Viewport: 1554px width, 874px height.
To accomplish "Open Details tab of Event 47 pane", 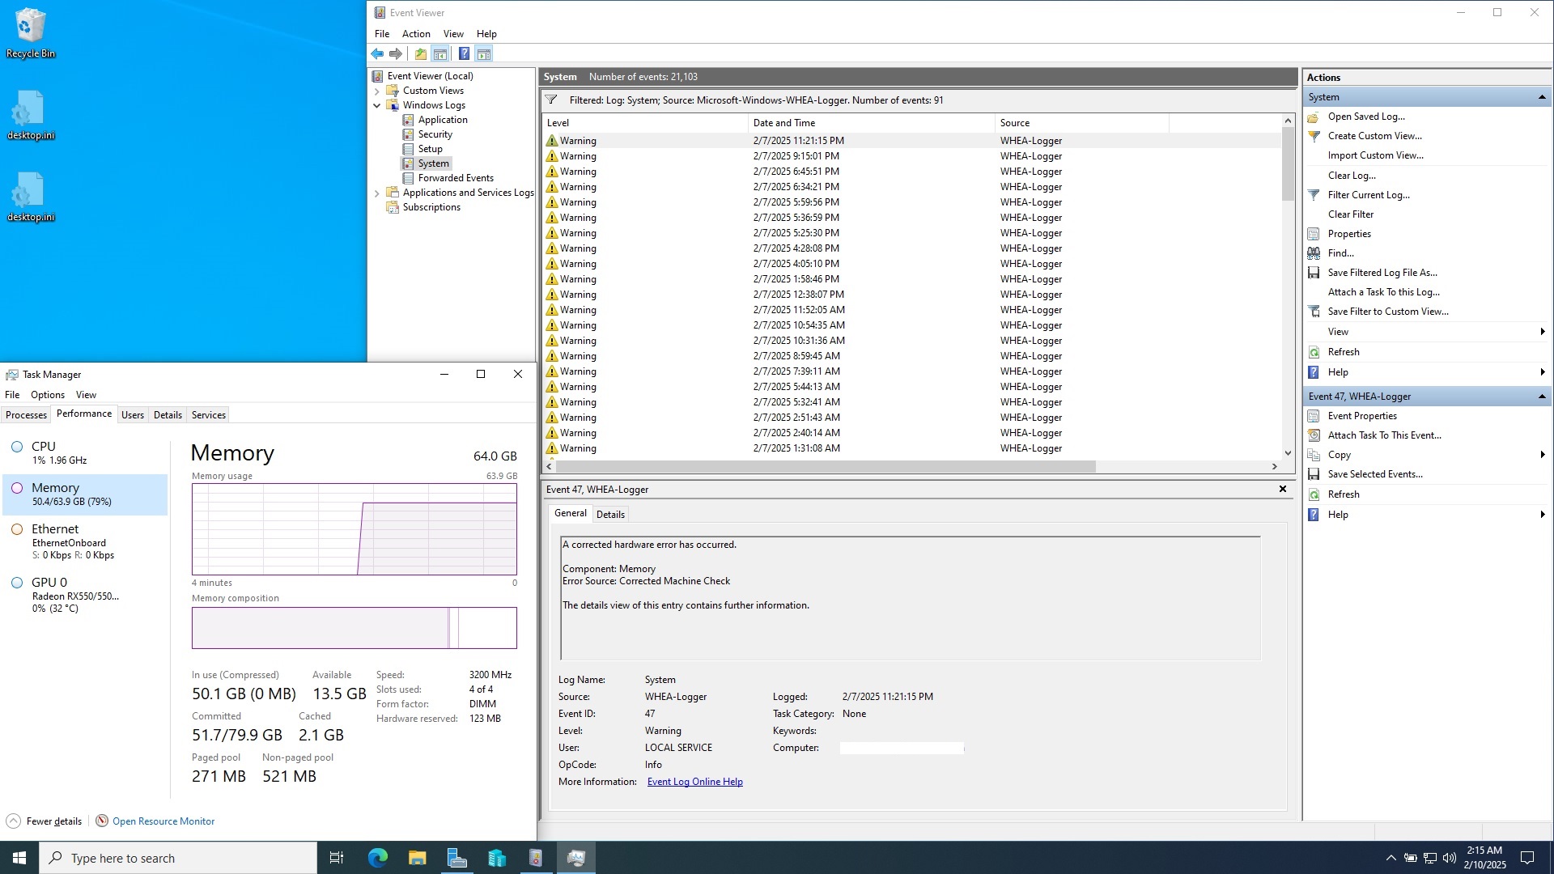I will (610, 515).
